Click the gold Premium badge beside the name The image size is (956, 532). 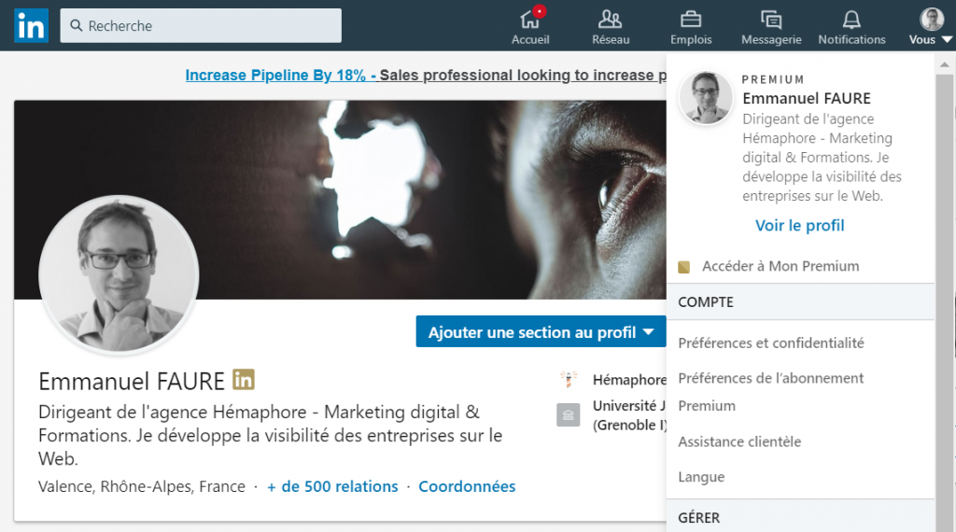pyautogui.click(x=244, y=380)
